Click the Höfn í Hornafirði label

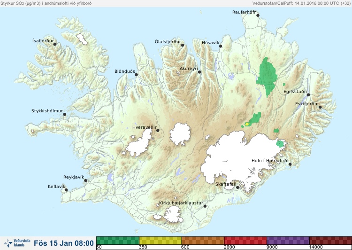(x=270, y=161)
